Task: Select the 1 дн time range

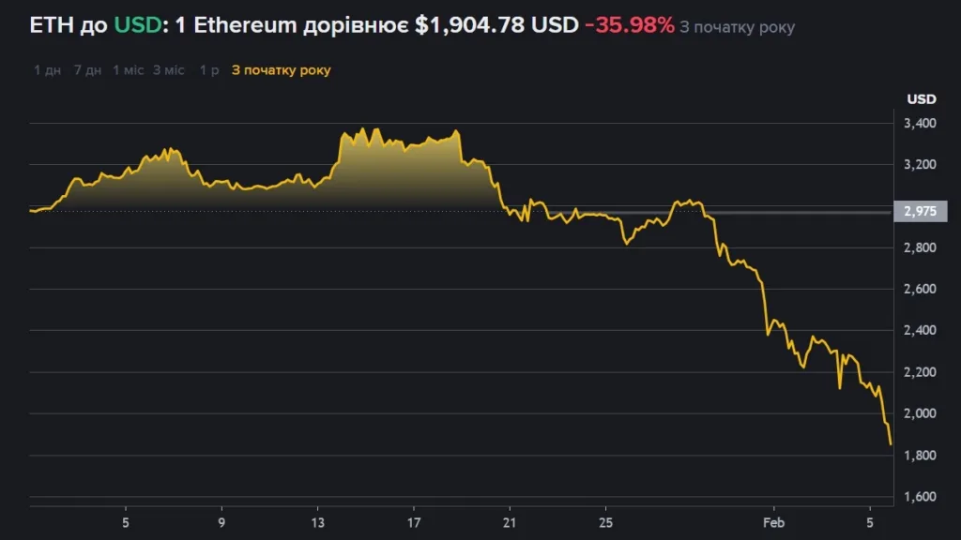Action: click(47, 70)
